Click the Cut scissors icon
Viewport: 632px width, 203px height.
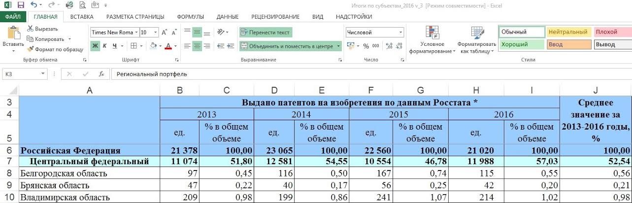coord(31,29)
